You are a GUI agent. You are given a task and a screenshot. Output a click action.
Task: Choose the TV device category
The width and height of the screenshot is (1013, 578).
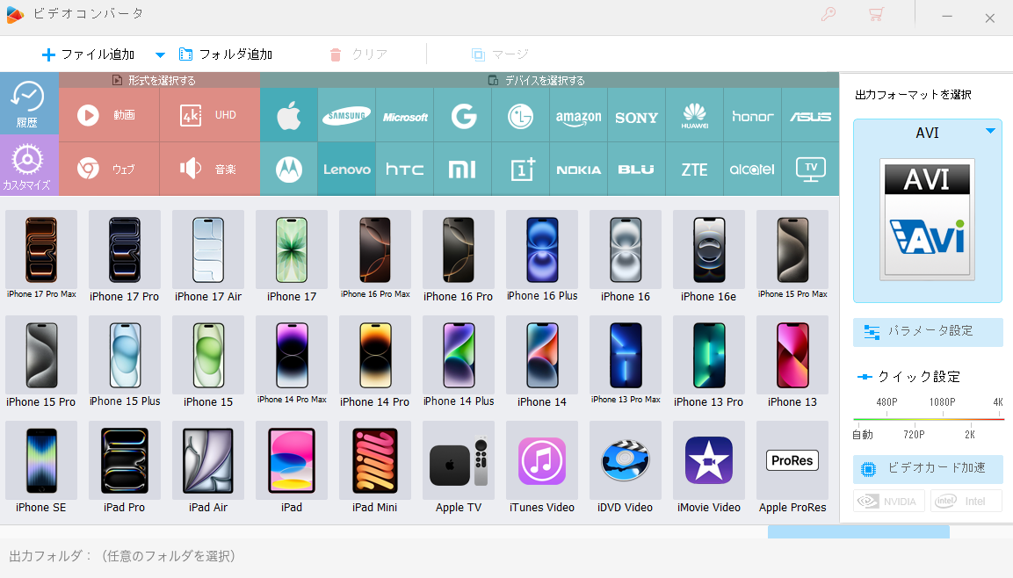tap(811, 170)
